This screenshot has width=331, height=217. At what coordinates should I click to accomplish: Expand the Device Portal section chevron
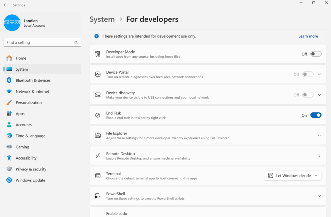tap(319, 74)
